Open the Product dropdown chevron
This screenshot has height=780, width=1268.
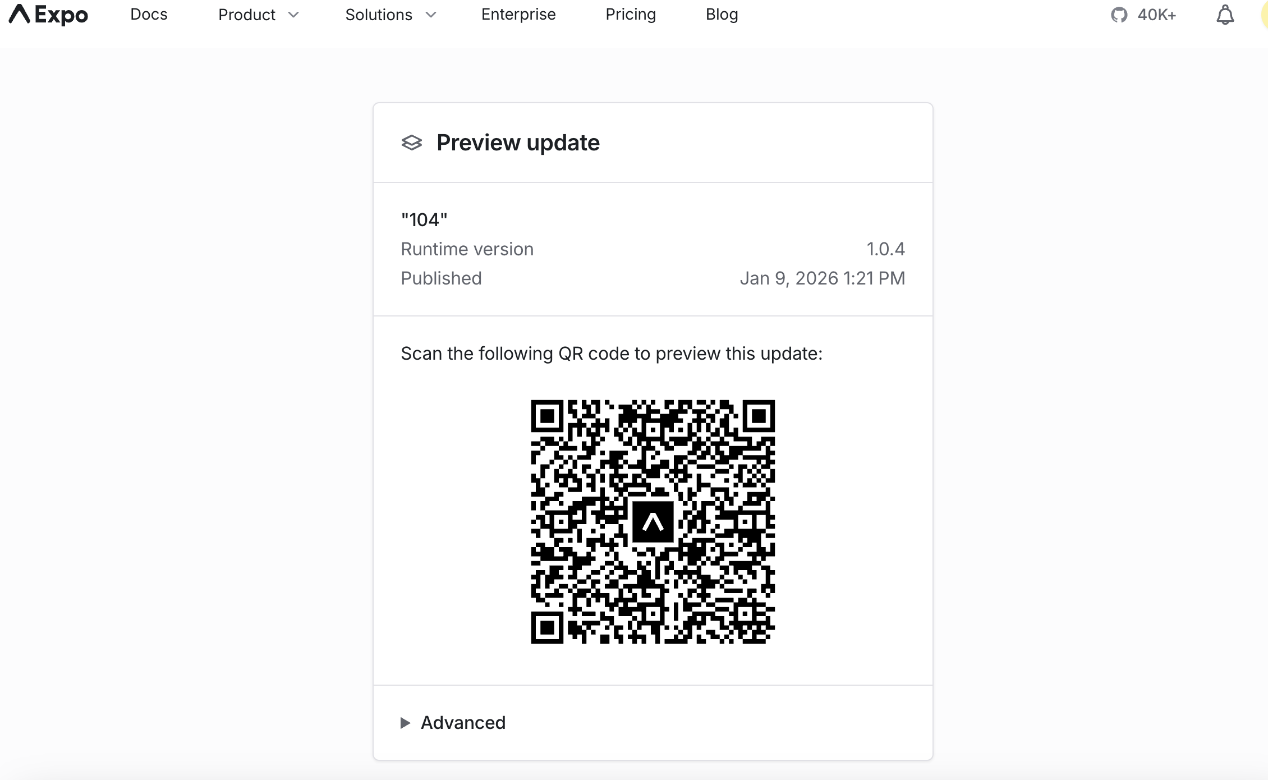(x=293, y=15)
